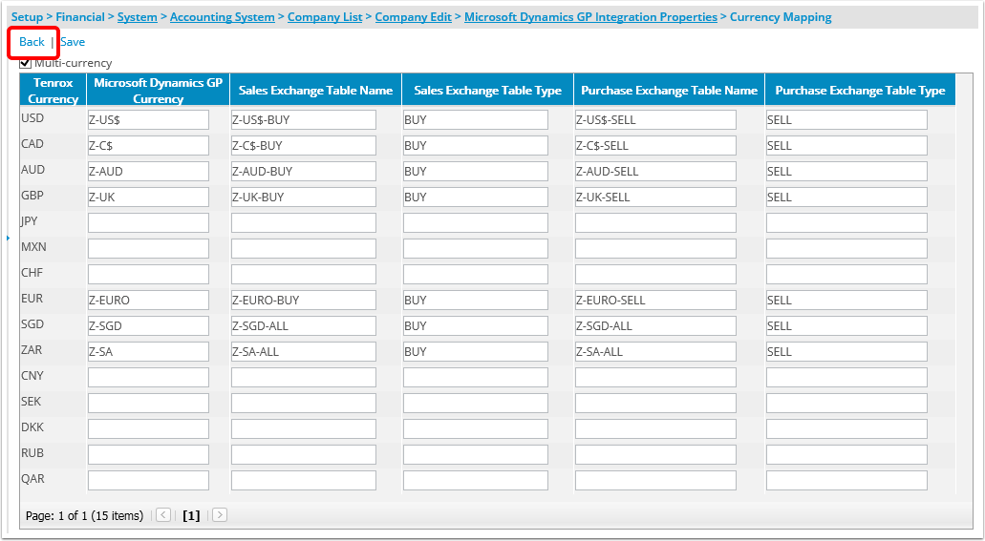Open the System breadcrumb link
The width and height of the screenshot is (985, 541).
137,17
